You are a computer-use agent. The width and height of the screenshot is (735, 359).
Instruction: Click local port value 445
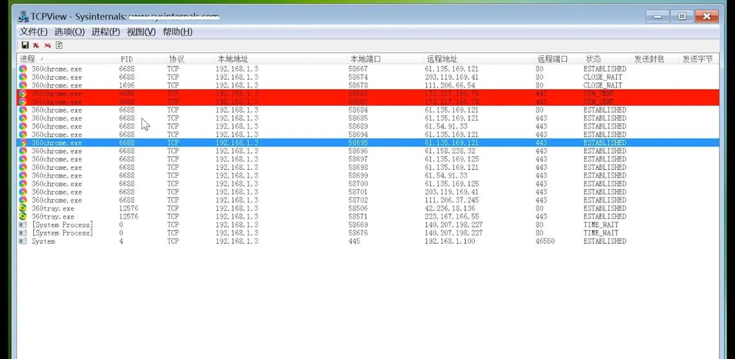point(354,241)
